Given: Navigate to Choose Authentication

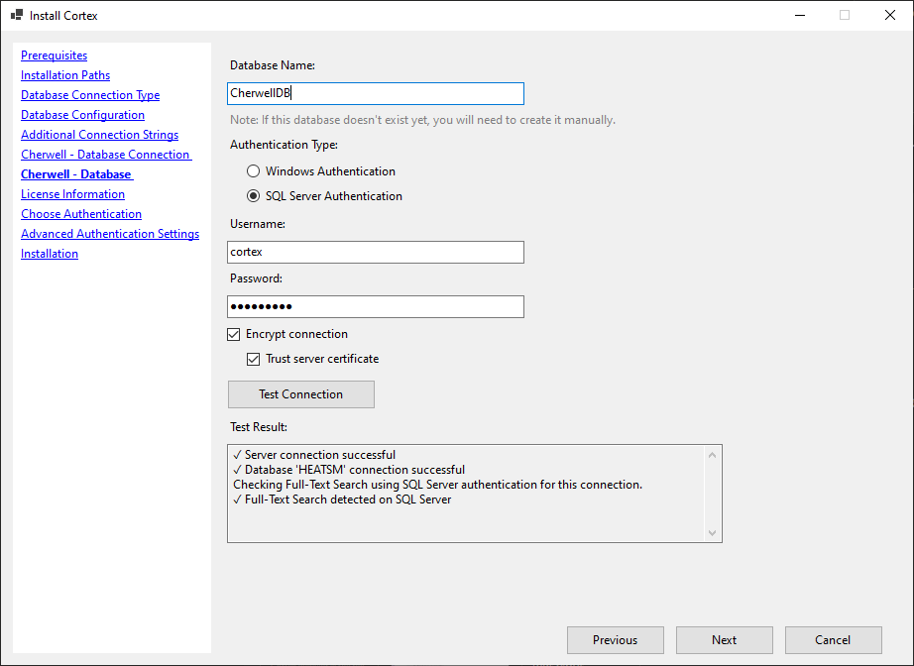Looking at the screenshot, I should tap(80, 213).
